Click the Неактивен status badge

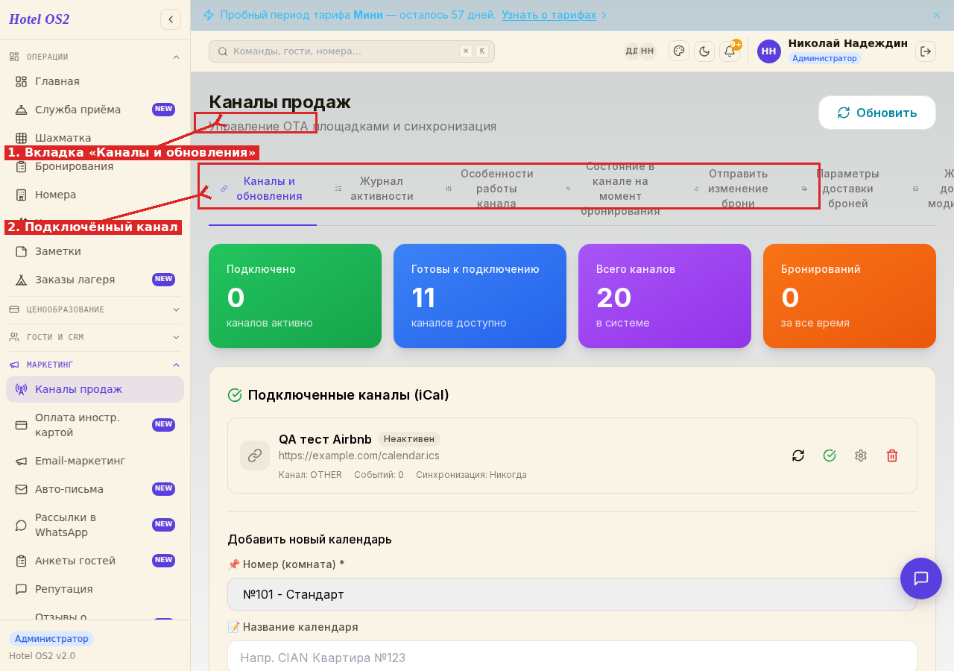[x=409, y=439]
